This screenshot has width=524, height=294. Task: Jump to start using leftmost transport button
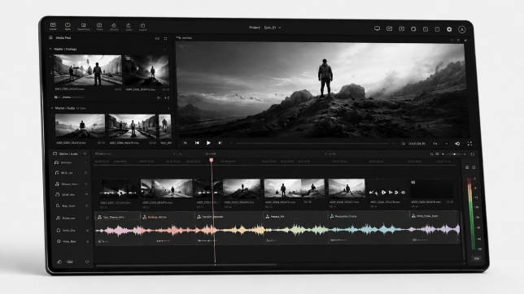pyautogui.click(x=186, y=143)
